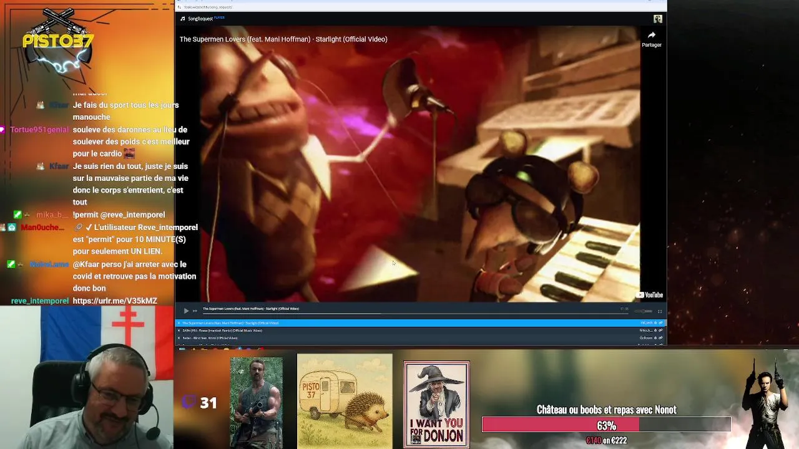This screenshot has height=449, width=799.
Task: Click the PISTO37 channel logo
Action: [x=57, y=41]
